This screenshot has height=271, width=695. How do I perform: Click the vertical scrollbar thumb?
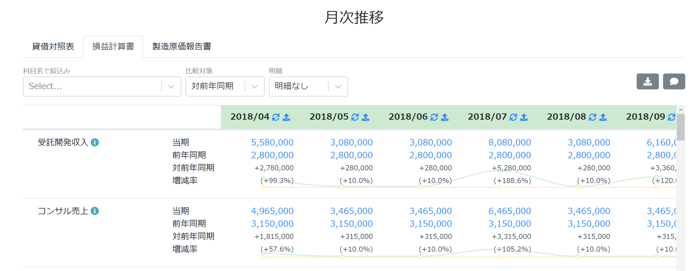pyautogui.click(x=680, y=127)
